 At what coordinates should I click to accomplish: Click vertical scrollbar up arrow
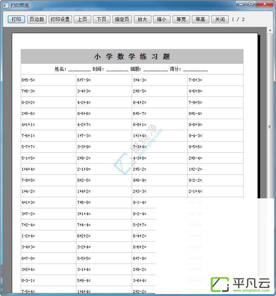pyautogui.click(x=270, y=30)
